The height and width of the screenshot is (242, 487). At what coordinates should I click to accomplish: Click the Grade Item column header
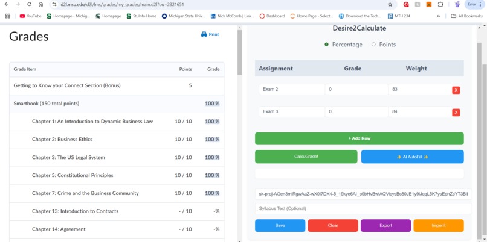(25, 69)
